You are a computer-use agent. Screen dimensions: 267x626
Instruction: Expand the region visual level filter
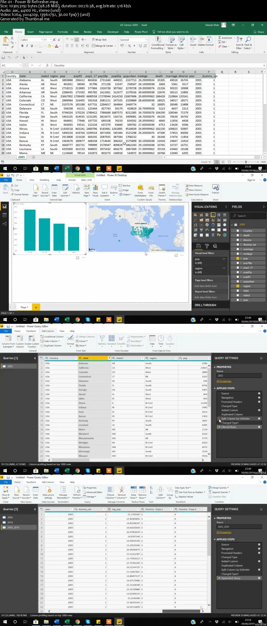click(224, 268)
